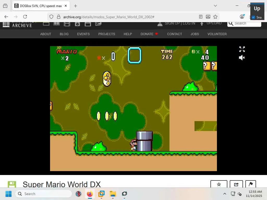Expand the list all tabs chevron
The width and height of the screenshot is (267, 200).
click(215, 6)
